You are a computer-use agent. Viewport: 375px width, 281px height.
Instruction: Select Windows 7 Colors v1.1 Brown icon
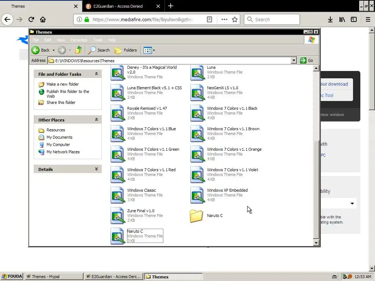coord(197,134)
